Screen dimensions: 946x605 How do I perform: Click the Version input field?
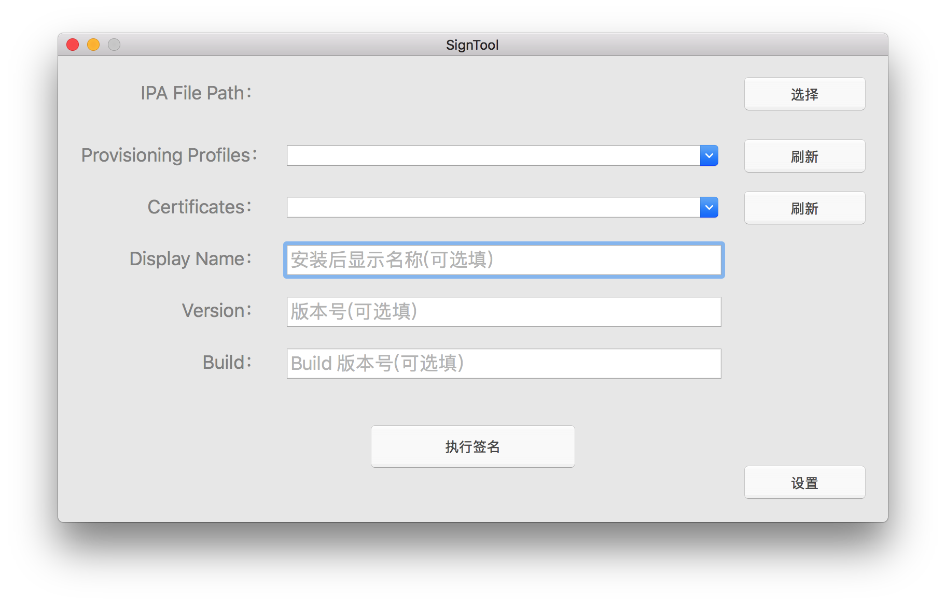point(504,312)
